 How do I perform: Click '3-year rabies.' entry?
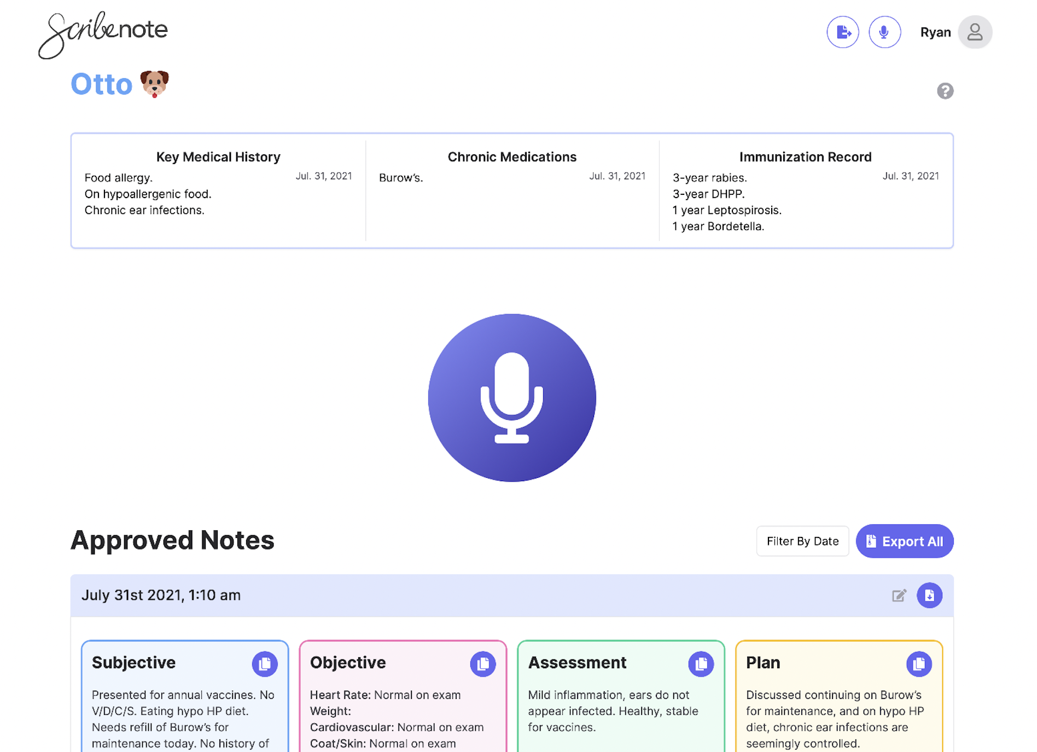tap(709, 178)
